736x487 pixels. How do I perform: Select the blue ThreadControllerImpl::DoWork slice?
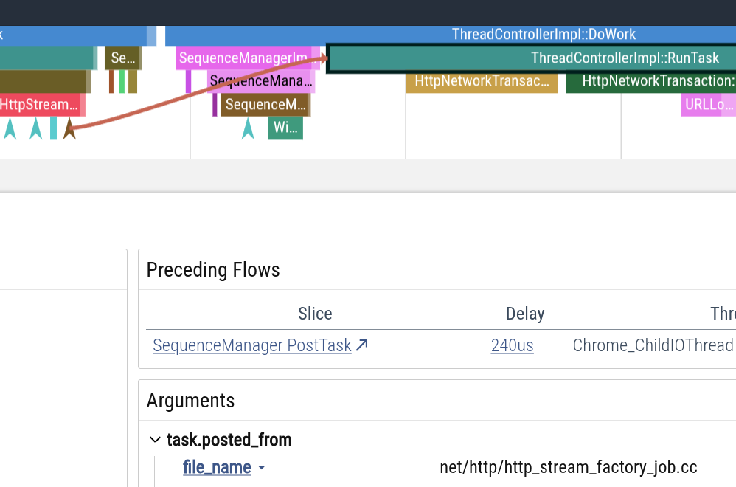coord(450,35)
